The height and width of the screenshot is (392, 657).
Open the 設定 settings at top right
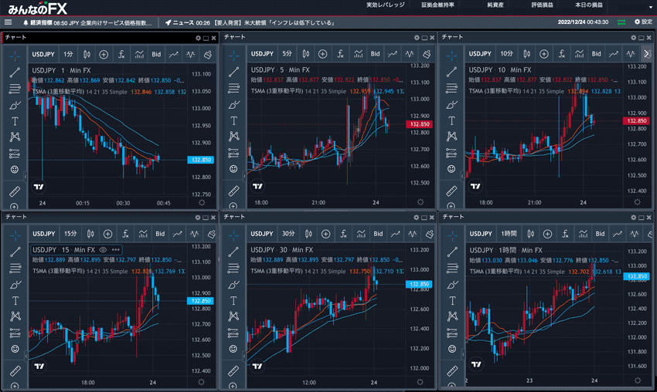point(643,22)
